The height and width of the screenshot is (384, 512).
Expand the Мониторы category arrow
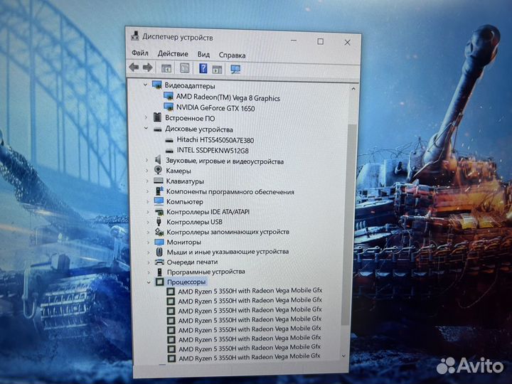click(x=148, y=242)
